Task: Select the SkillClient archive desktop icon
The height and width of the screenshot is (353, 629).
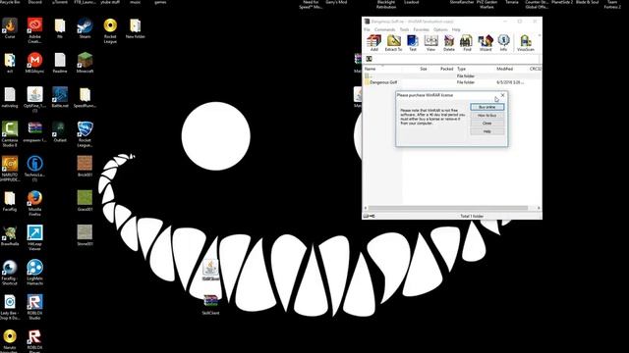Action: point(210,305)
